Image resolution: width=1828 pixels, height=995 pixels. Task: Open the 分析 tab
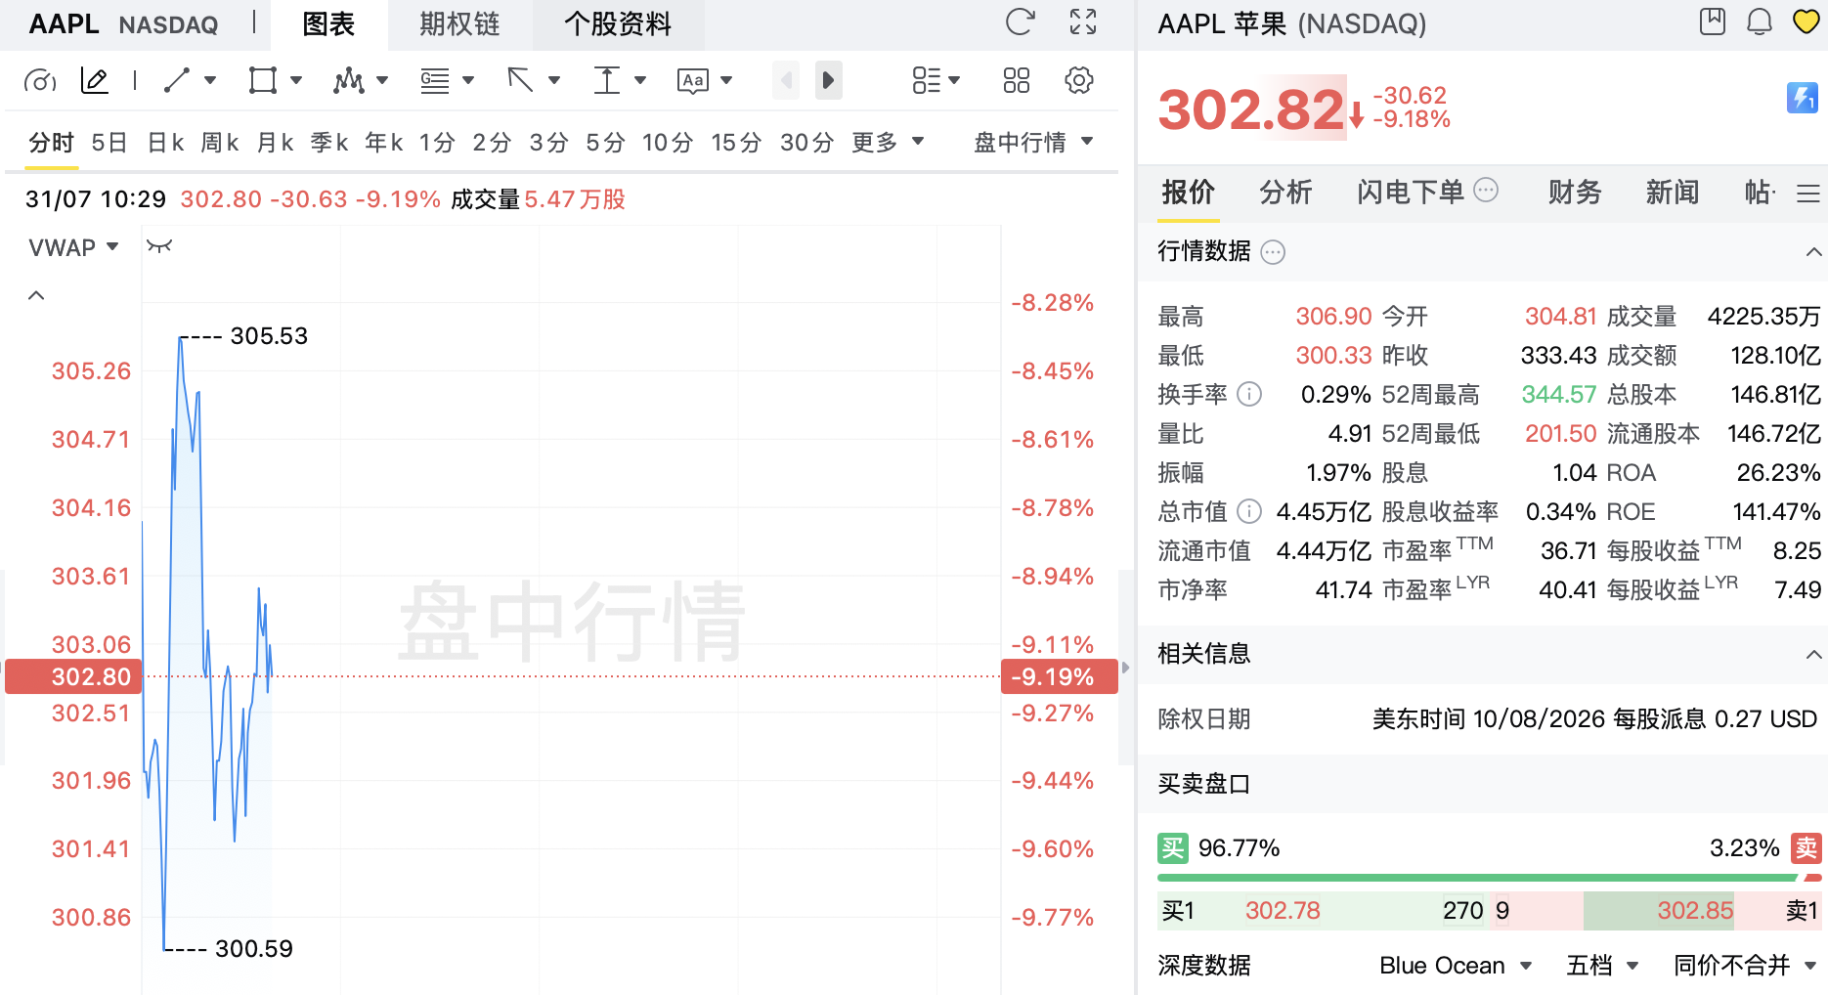pos(1285,192)
